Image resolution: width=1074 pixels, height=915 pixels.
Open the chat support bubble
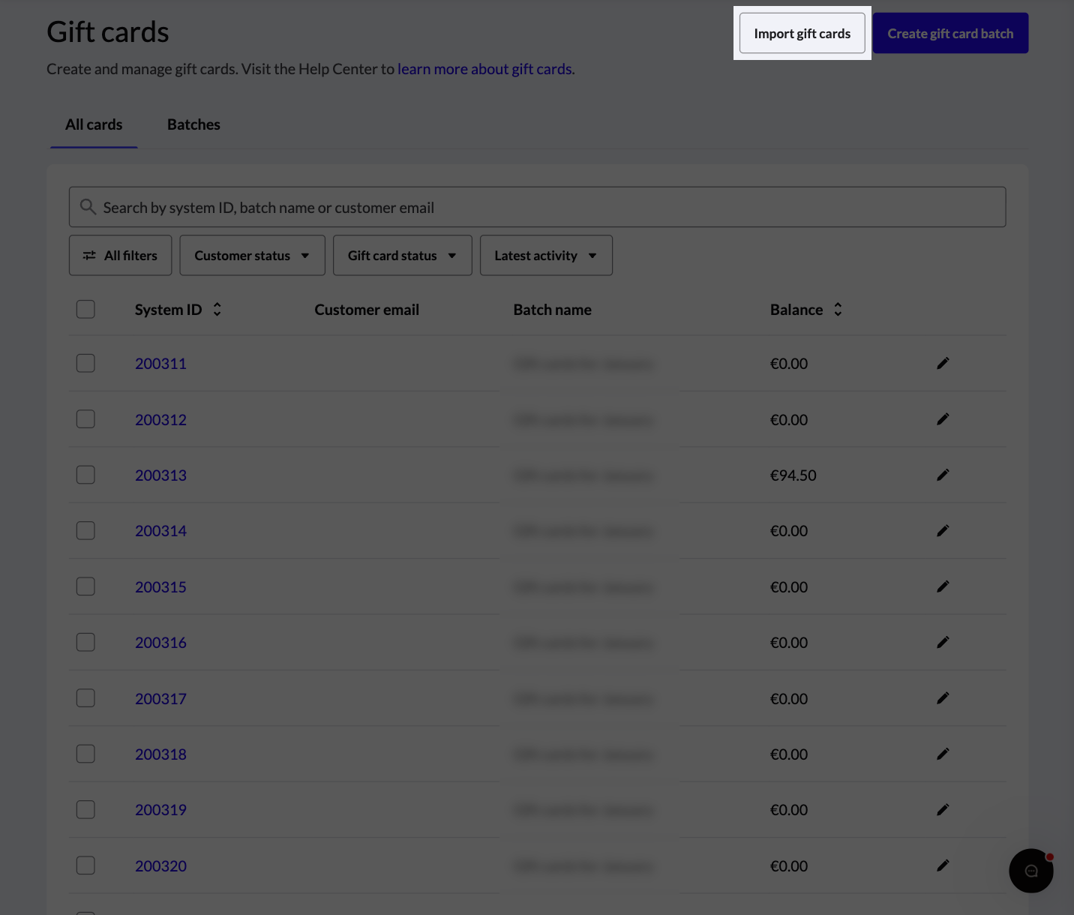click(x=1031, y=871)
